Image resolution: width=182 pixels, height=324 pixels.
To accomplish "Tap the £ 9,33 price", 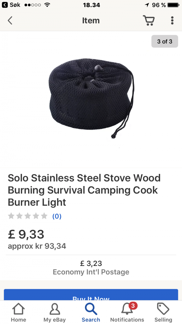I will [x=26, y=234].
